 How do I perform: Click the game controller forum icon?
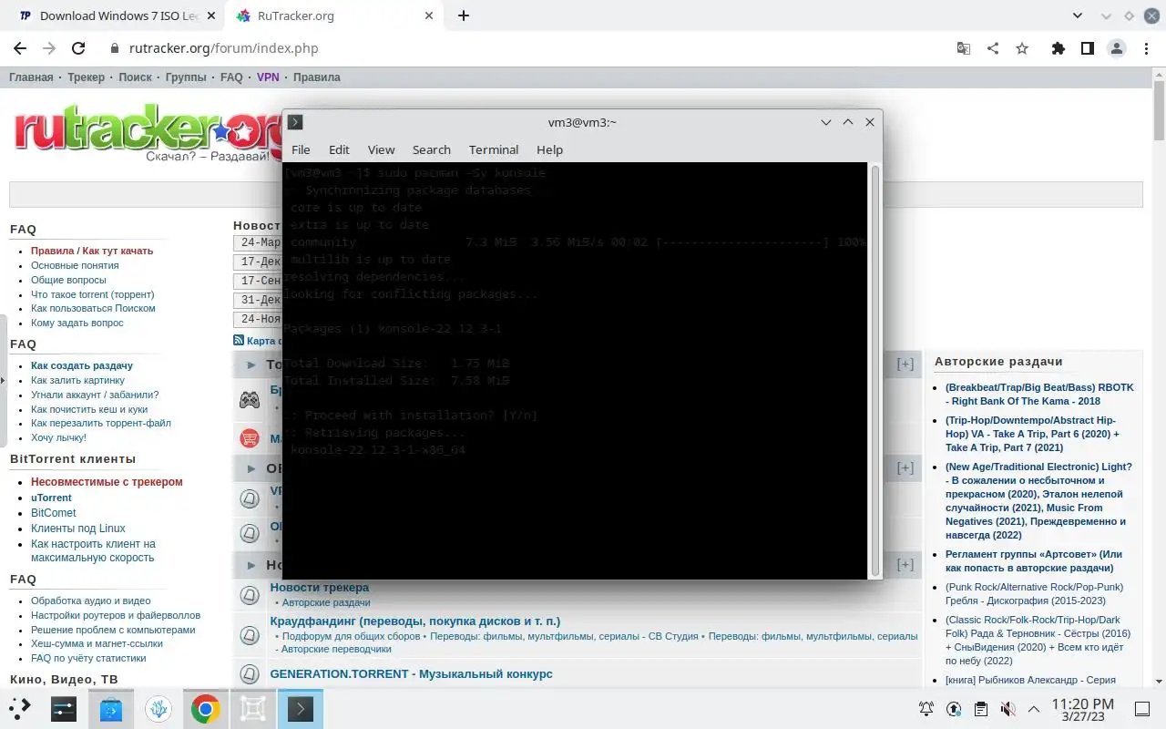click(250, 399)
